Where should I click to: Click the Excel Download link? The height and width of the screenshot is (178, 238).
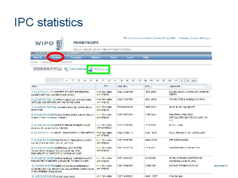(x=78, y=69)
